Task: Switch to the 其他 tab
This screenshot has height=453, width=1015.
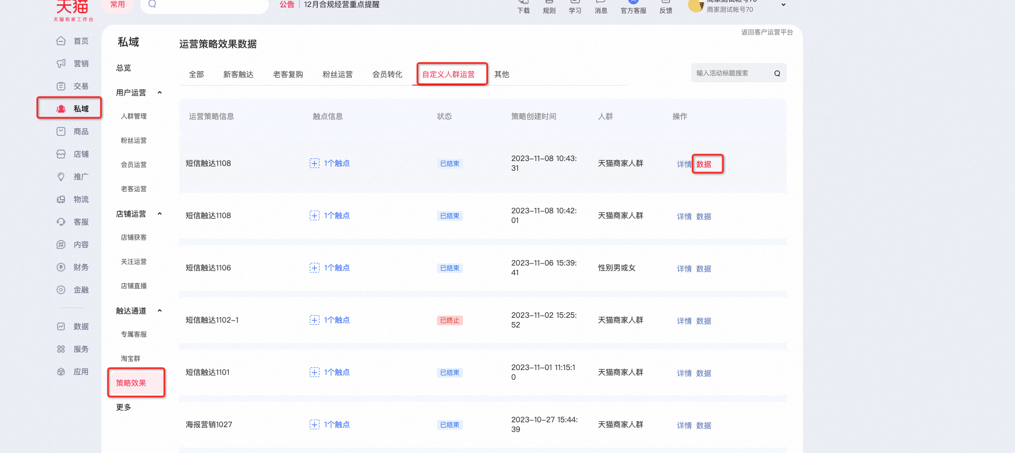Action: click(502, 74)
